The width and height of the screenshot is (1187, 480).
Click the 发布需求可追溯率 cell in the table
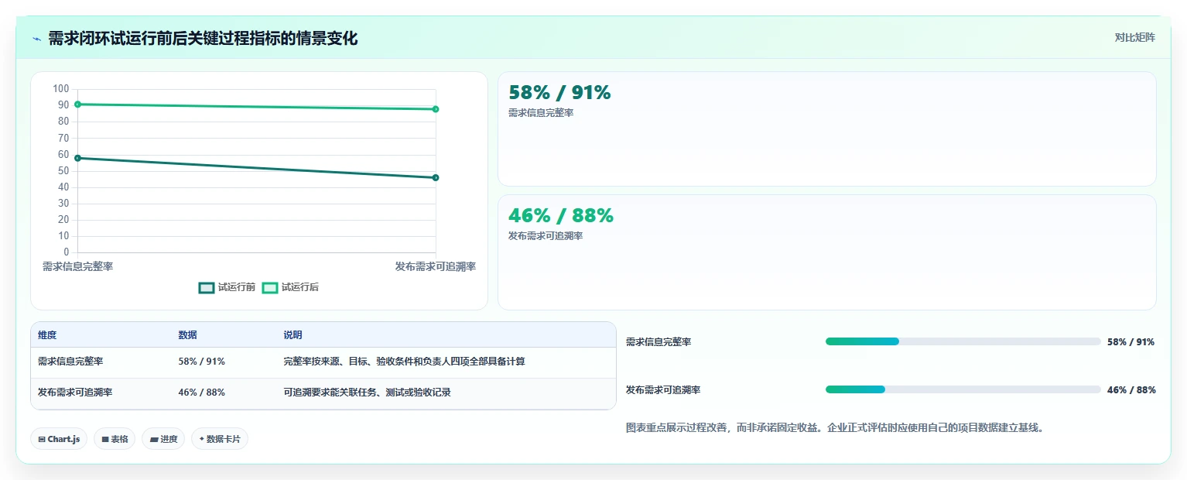(x=75, y=393)
